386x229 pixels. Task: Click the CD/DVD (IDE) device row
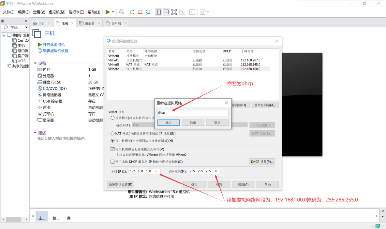(x=70, y=89)
